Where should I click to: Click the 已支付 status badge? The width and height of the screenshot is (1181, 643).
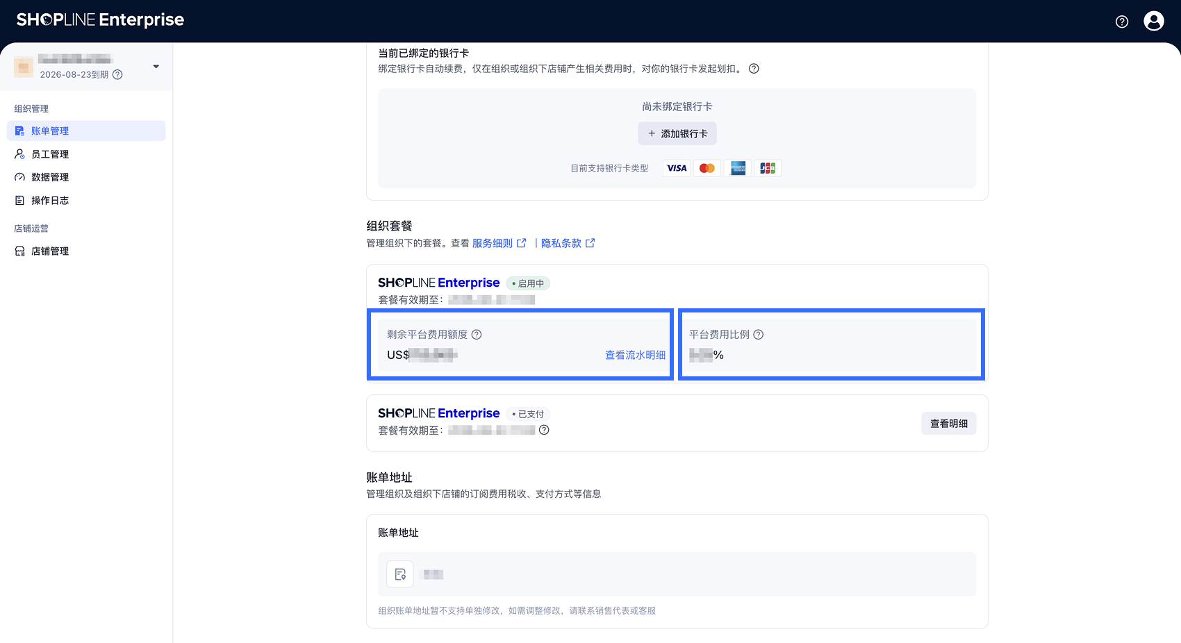pyautogui.click(x=528, y=414)
